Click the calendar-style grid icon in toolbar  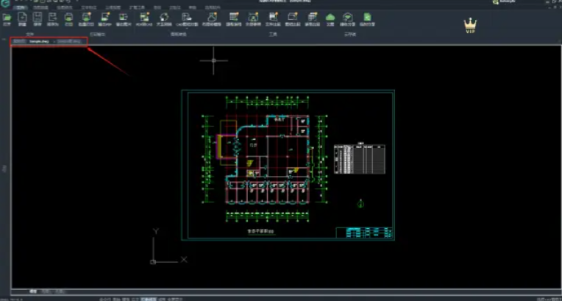(x=233, y=16)
